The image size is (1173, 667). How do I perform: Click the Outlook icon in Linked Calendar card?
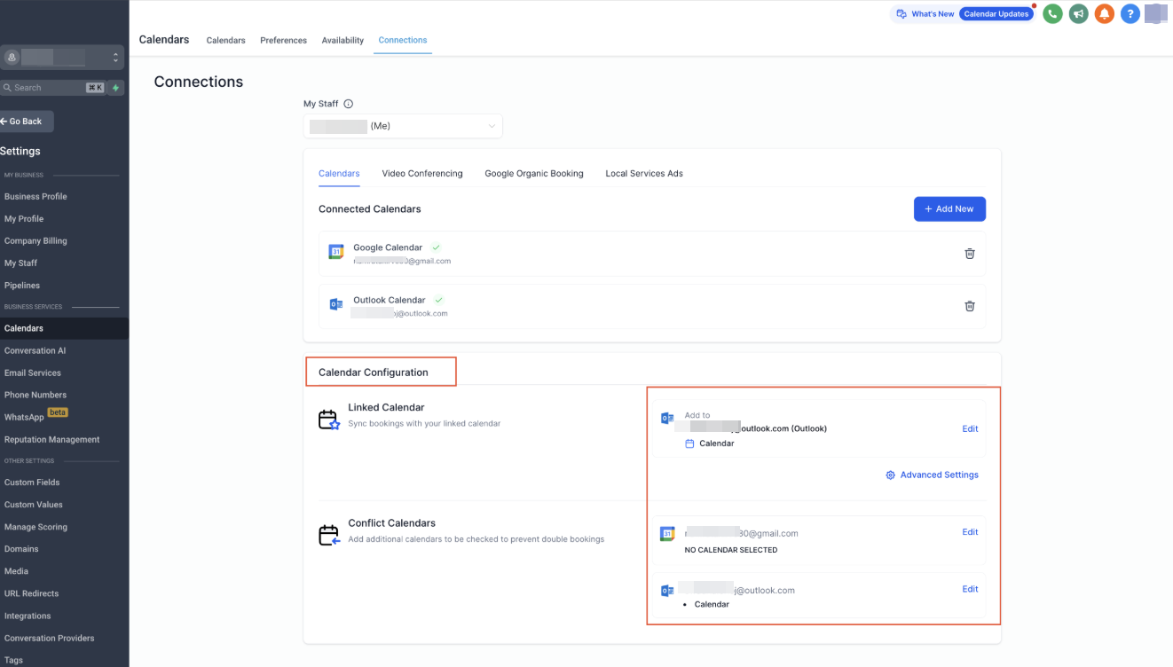pos(667,418)
